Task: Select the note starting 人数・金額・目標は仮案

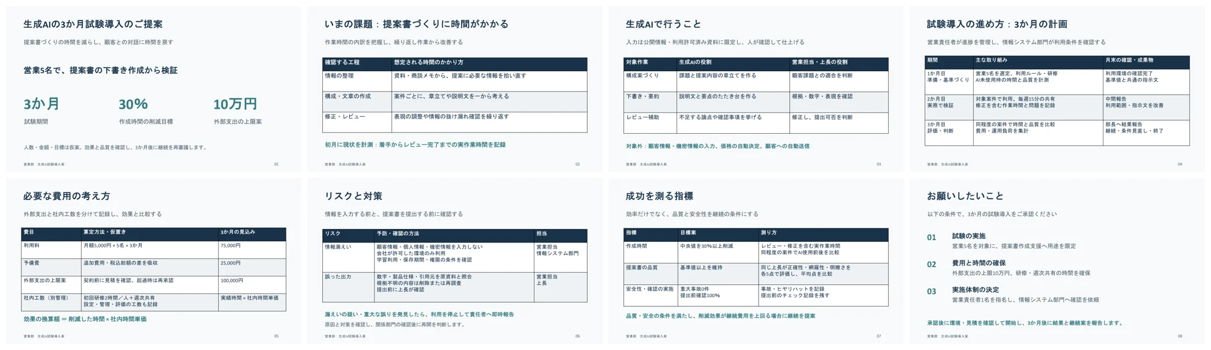Action: [115, 147]
